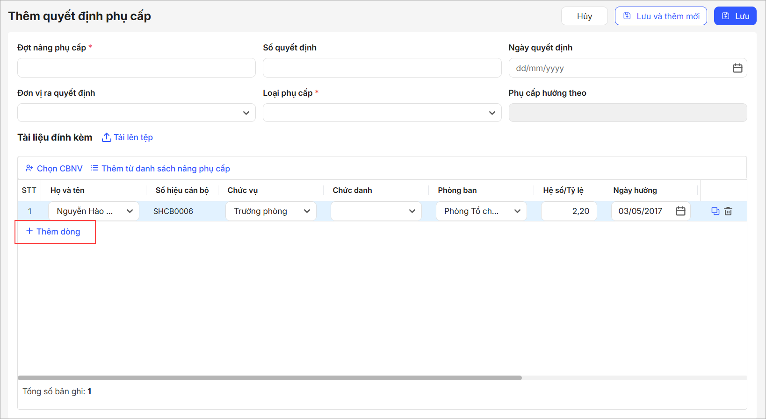Screen dimensions: 766x419
Task: Open the Loại phụ cấp dropdown
Action: pyautogui.click(x=492, y=113)
